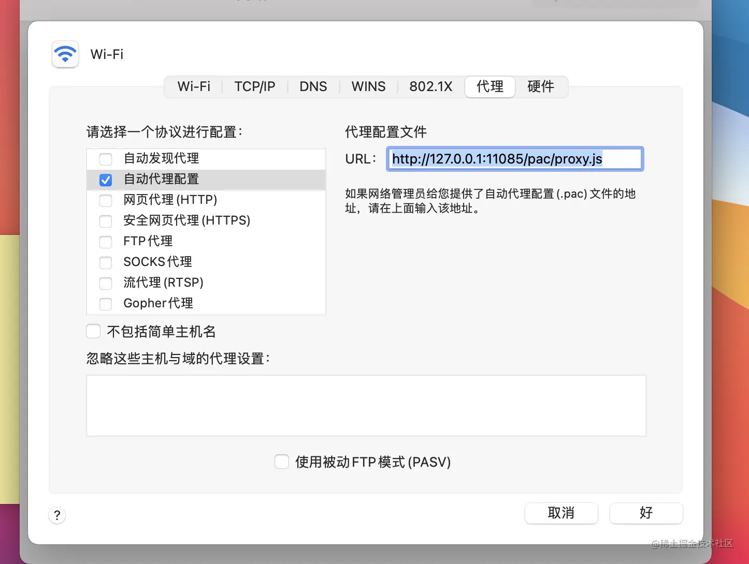Select the 自动发现代理 row label
The height and width of the screenshot is (564, 749).
click(161, 158)
